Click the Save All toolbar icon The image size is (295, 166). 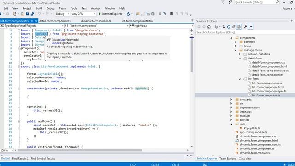pos(32,14)
